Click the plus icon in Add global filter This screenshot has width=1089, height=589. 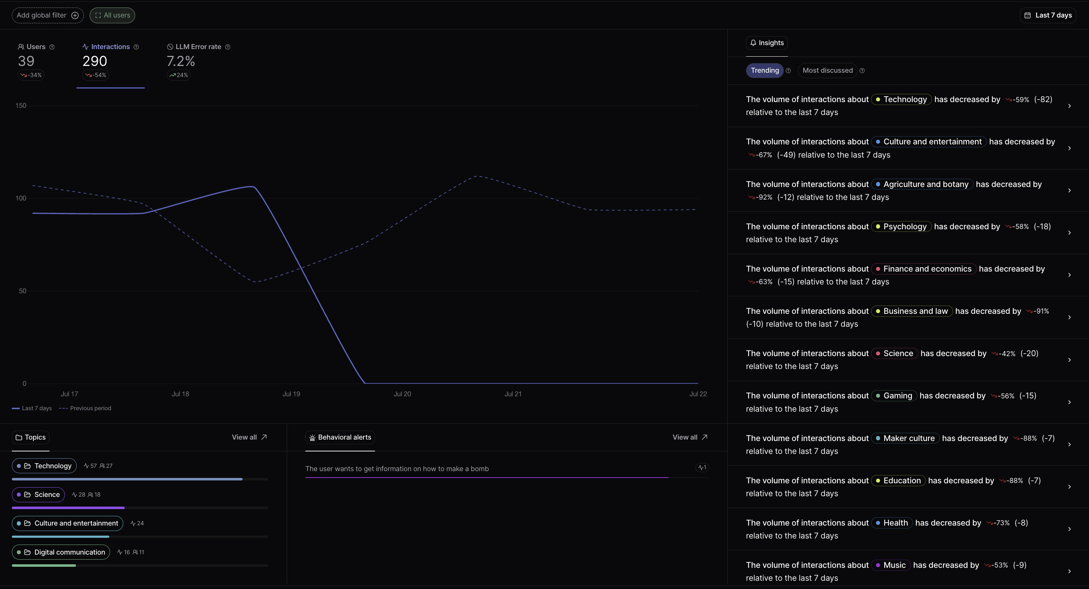pyautogui.click(x=75, y=15)
